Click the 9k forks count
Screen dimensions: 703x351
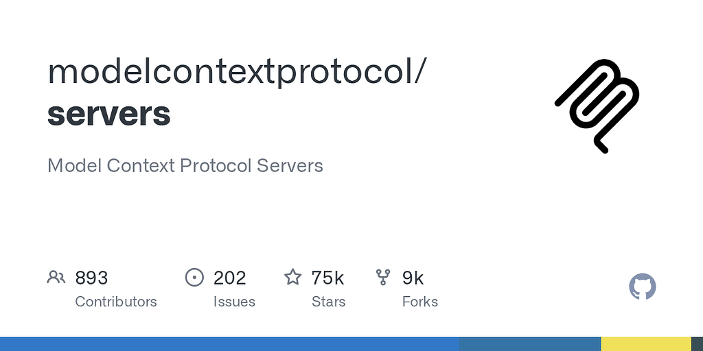(413, 278)
